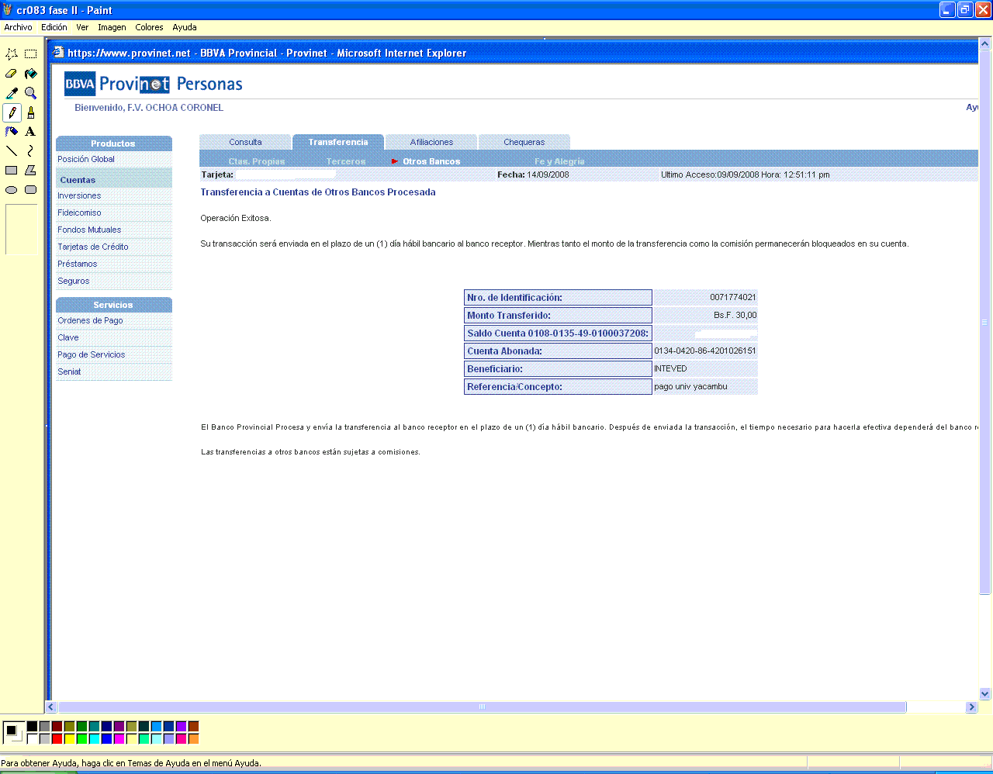Choose the orange palette swatch
This screenshot has height=774, width=993.
[193, 739]
